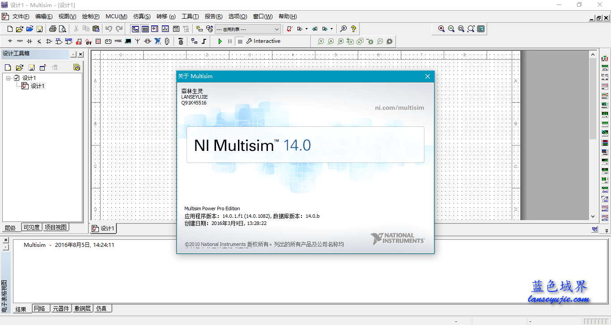Place an Indicator component
The width and height of the screenshot is (611, 325).
click(98, 41)
